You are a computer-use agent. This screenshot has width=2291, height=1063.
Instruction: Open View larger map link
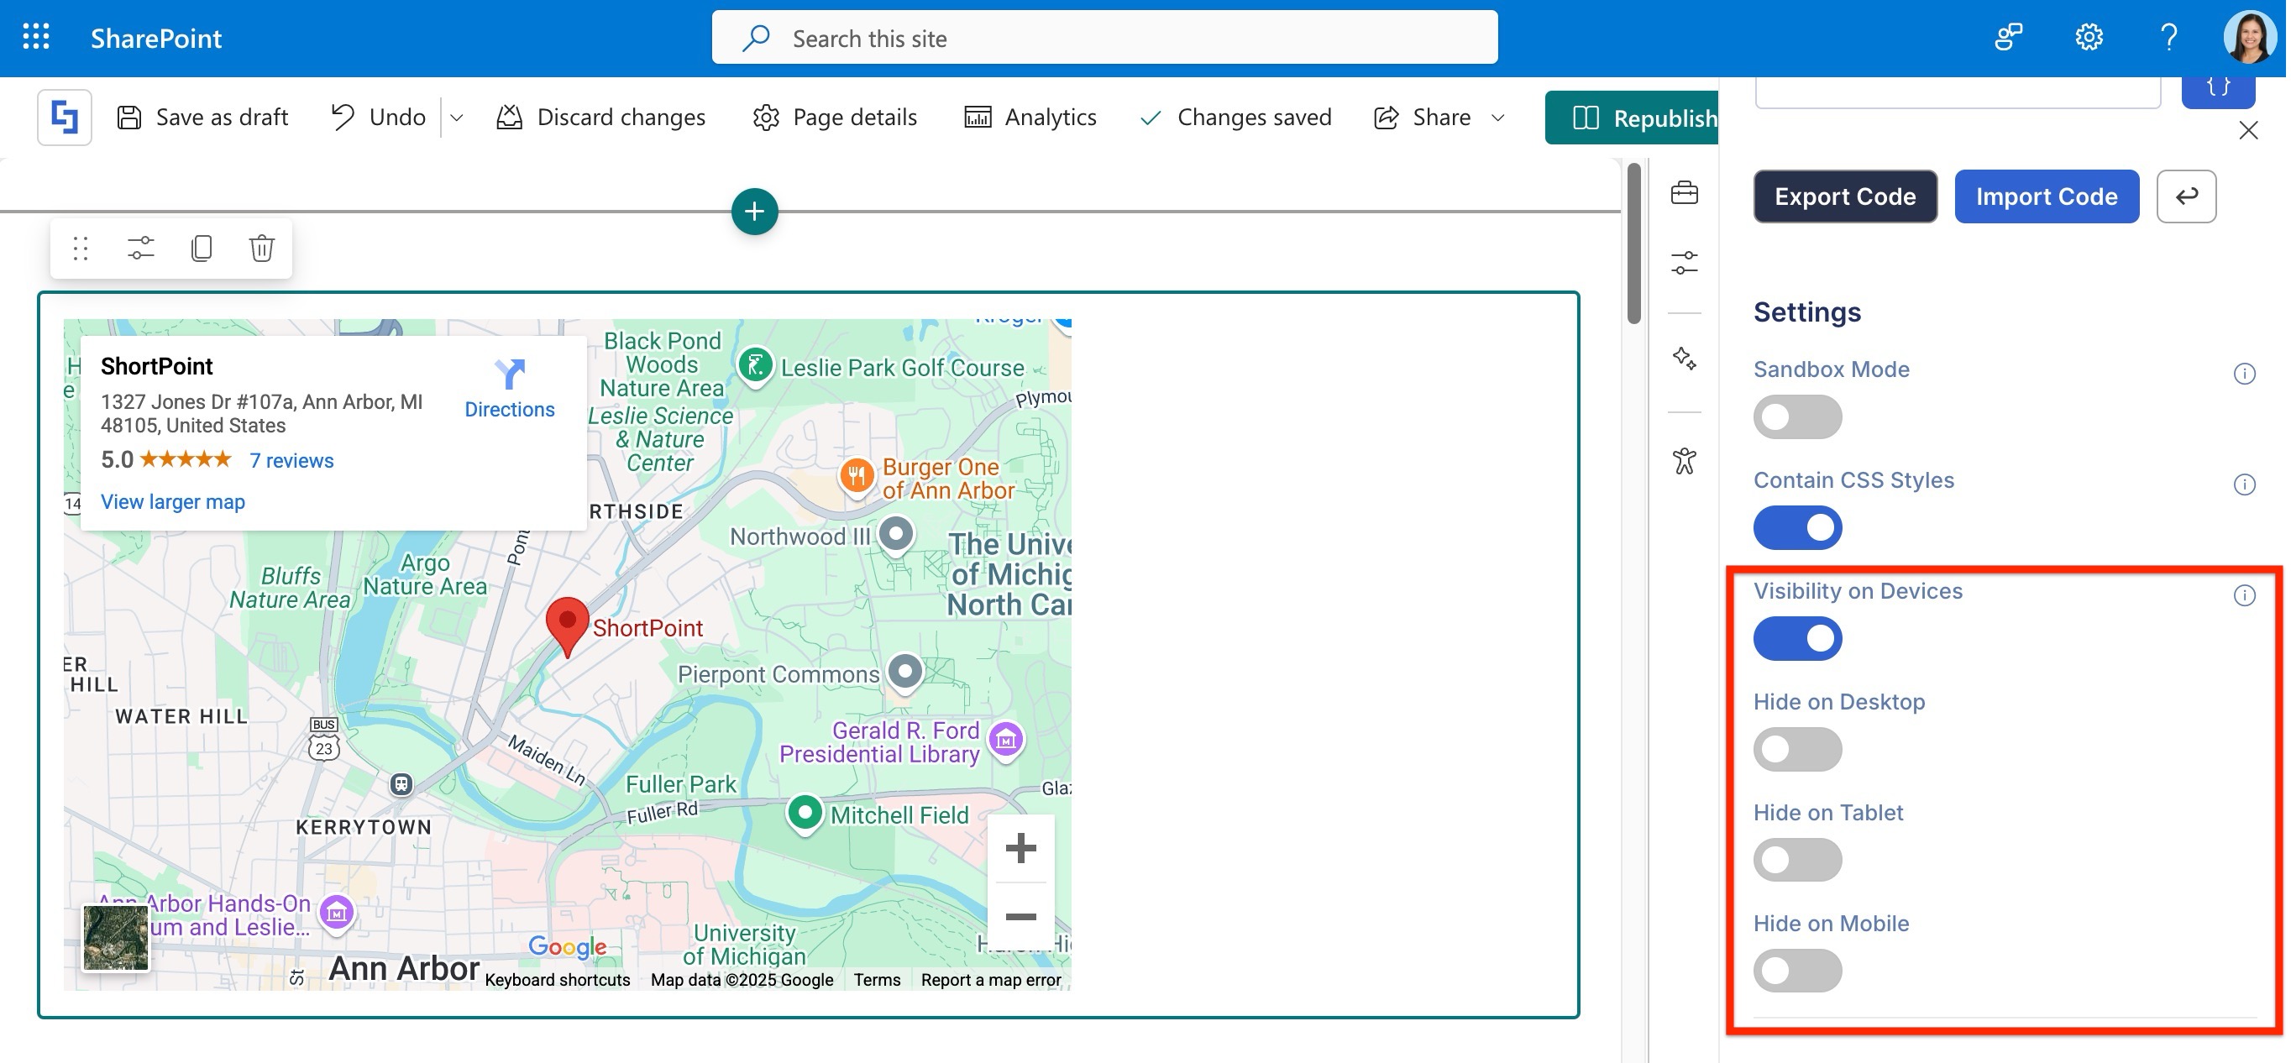172,502
